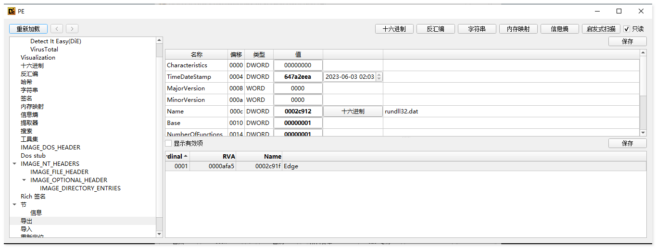Open the 十六进制 hex toolbar view
Image resolution: width=656 pixels, height=248 pixels.
[x=394, y=29]
